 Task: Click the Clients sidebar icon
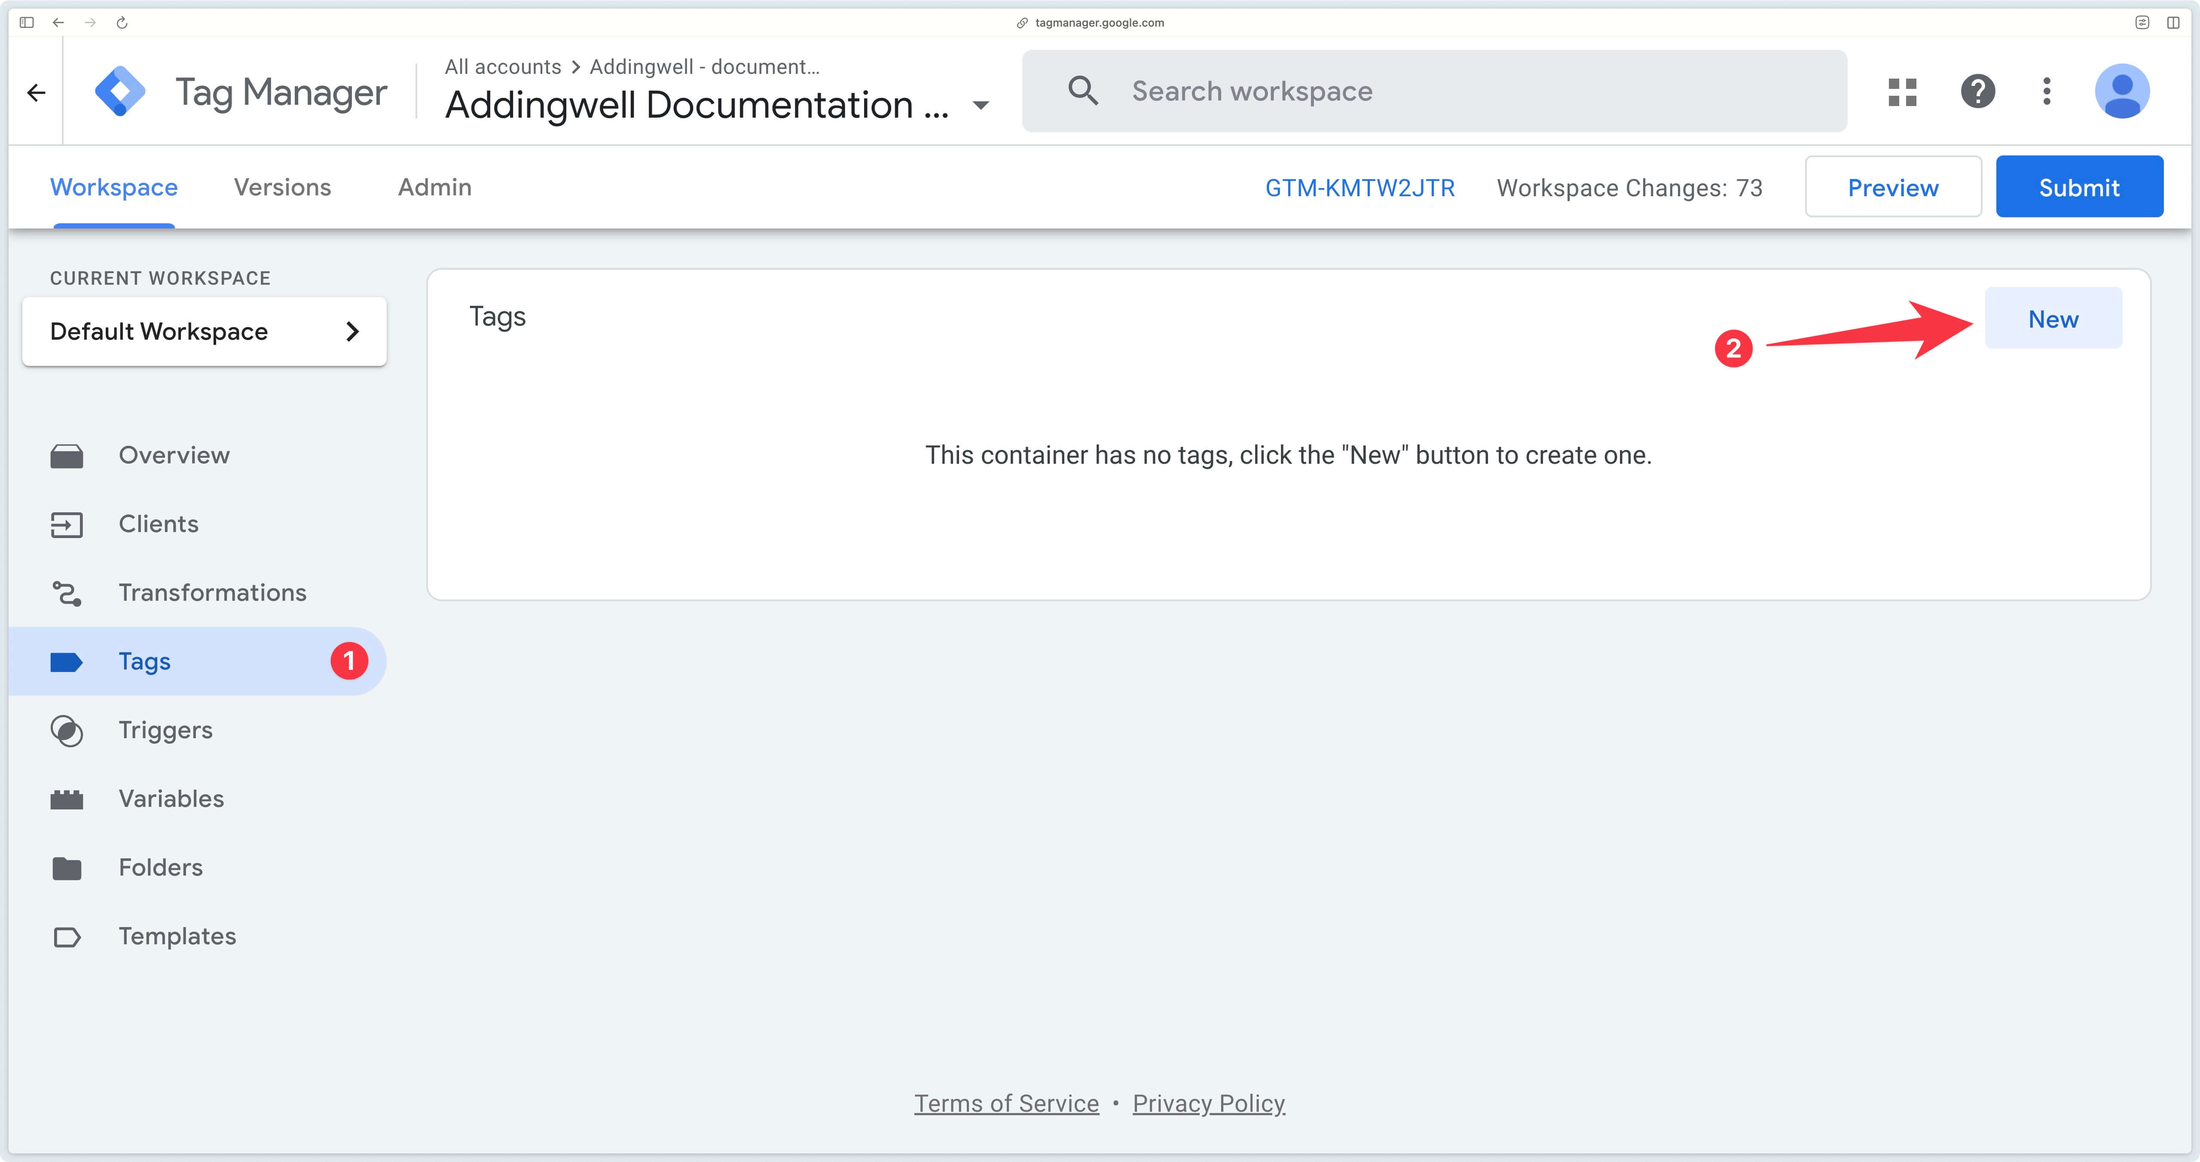67,524
